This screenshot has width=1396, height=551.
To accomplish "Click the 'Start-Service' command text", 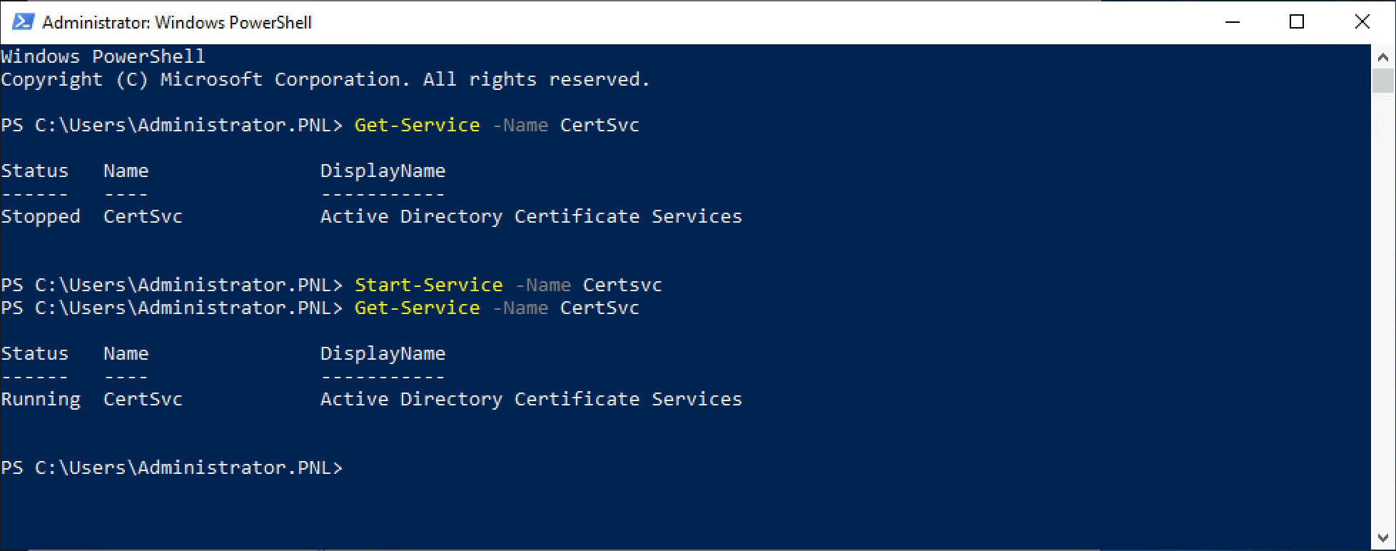I will (429, 285).
